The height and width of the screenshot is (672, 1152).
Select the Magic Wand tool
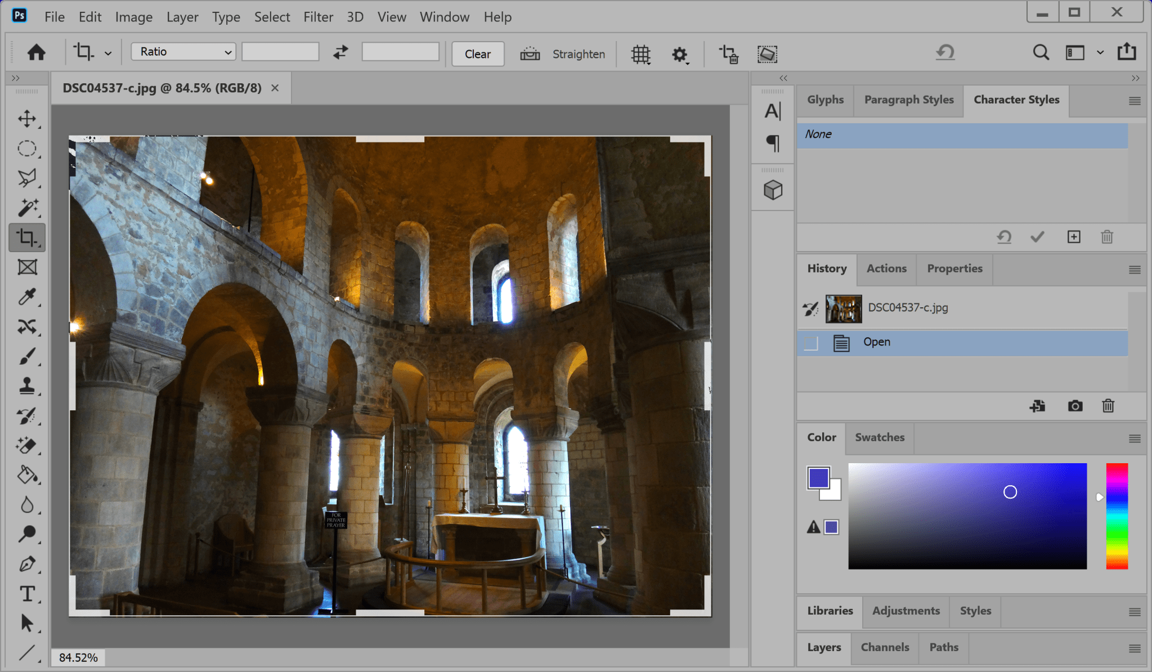pyautogui.click(x=26, y=208)
